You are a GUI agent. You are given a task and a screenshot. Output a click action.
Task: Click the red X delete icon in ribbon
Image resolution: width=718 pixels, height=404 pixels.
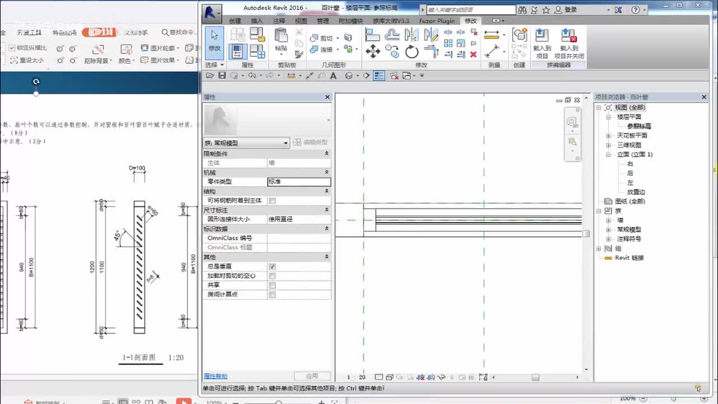(x=473, y=54)
